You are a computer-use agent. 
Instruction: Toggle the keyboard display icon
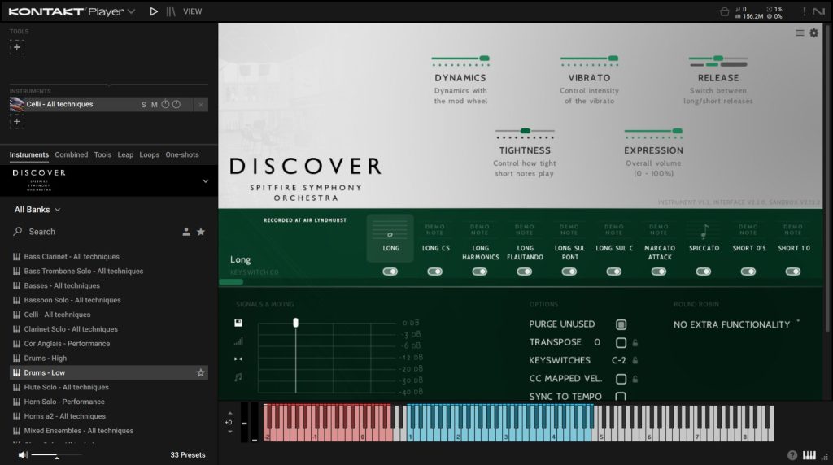click(809, 455)
